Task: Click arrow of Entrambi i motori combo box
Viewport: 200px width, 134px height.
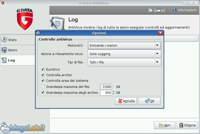Action: coord(157,45)
